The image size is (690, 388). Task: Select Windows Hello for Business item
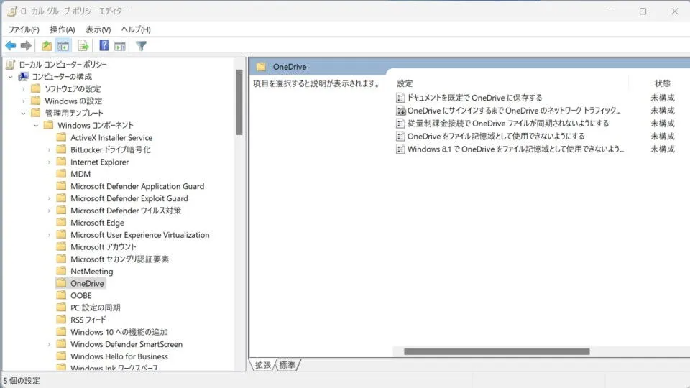119,356
